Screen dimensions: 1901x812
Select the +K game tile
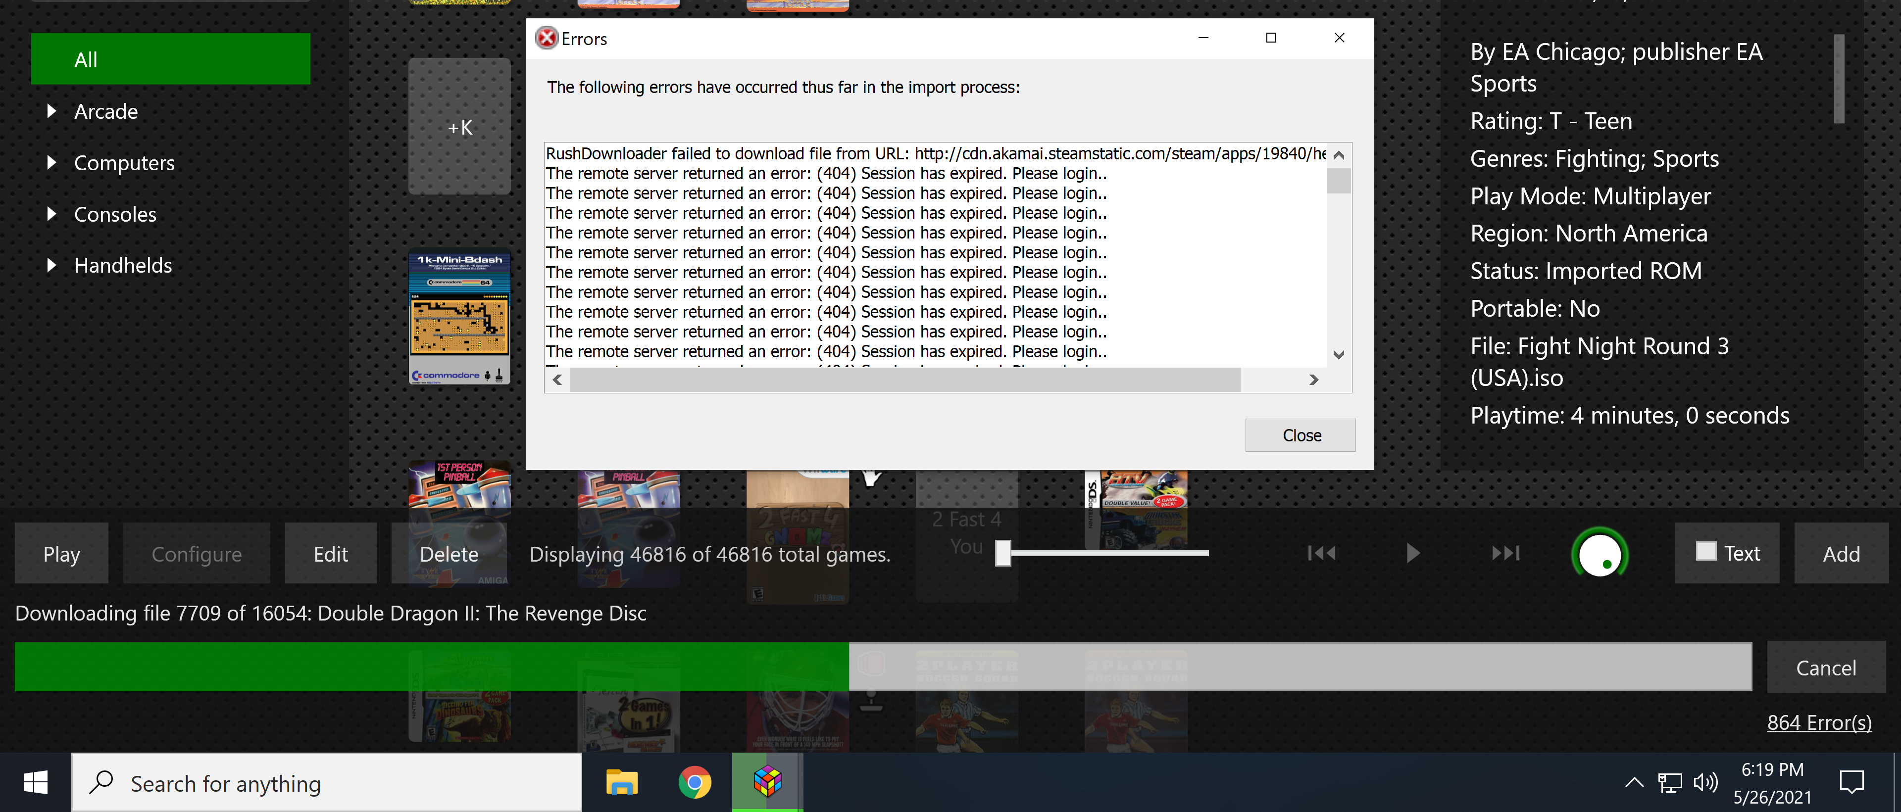click(x=460, y=126)
